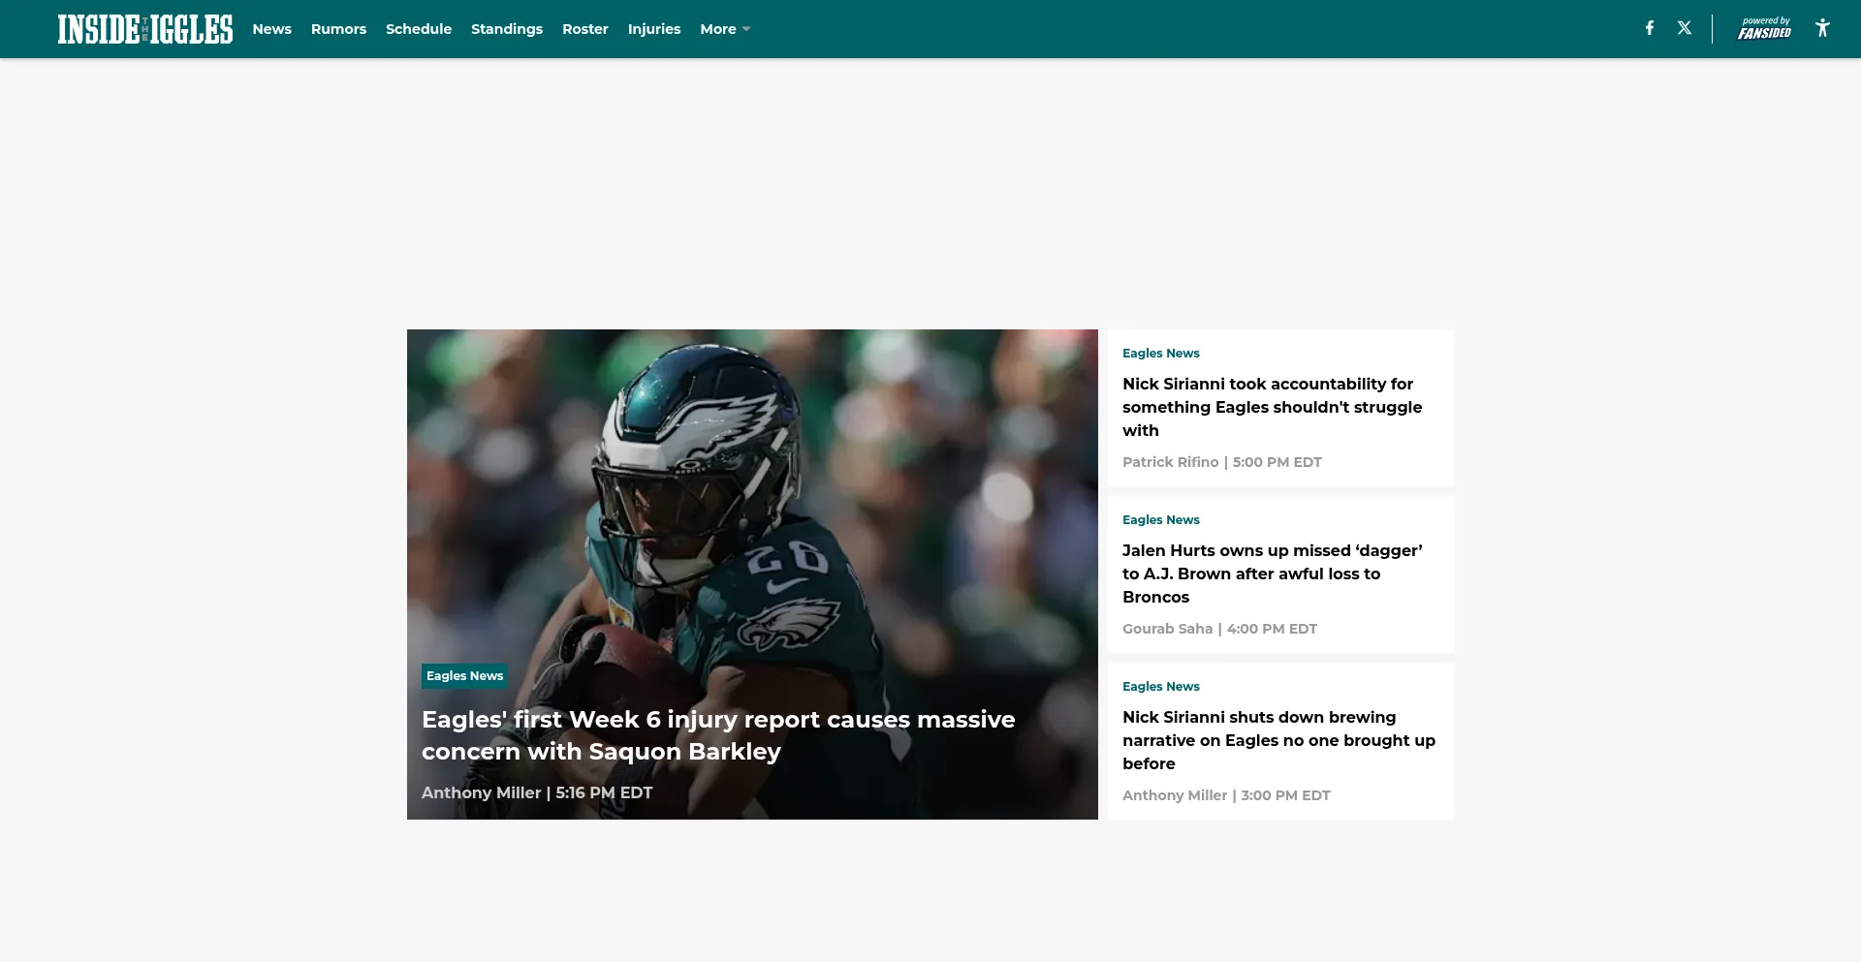Open the X social media icon
The width and height of the screenshot is (1861, 962).
[x=1685, y=28]
